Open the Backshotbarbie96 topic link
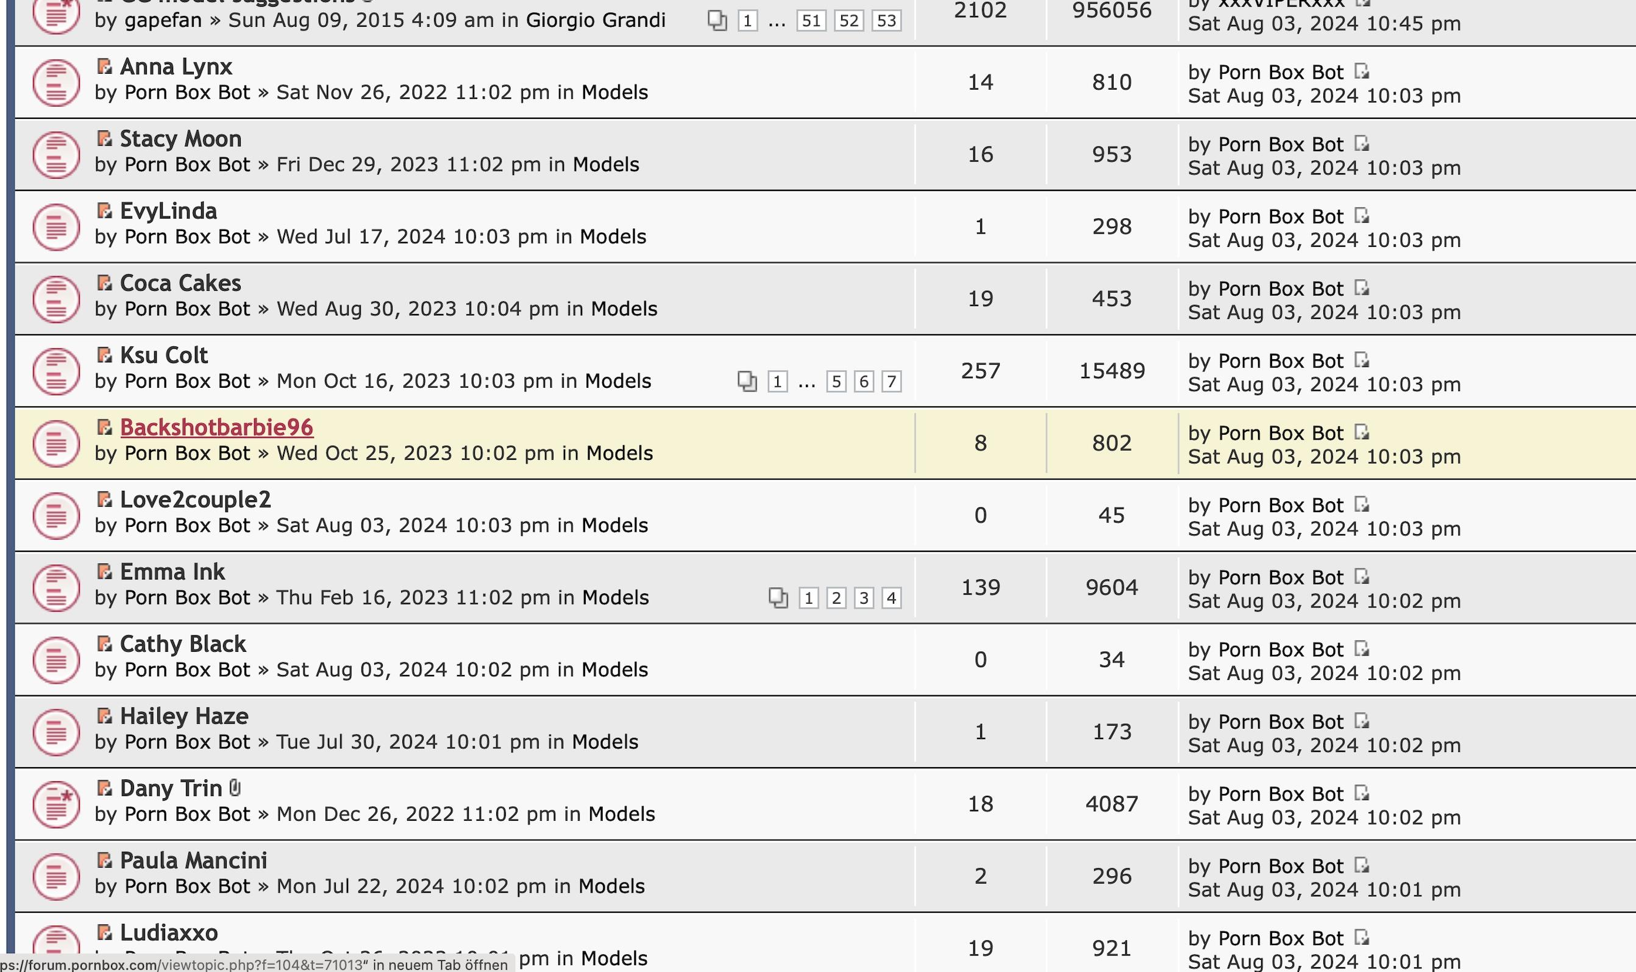This screenshot has height=972, width=1636. (217, 427)
